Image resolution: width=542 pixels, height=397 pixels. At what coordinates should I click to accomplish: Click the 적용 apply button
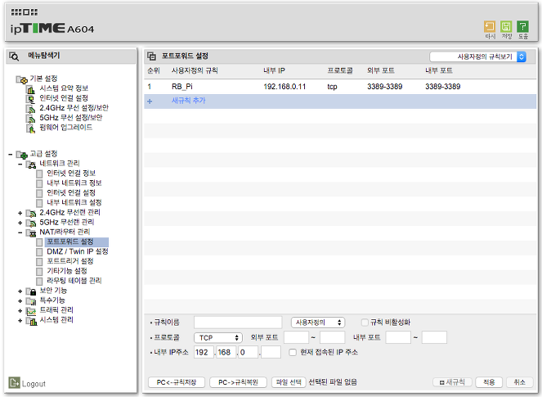coord(489,382)
